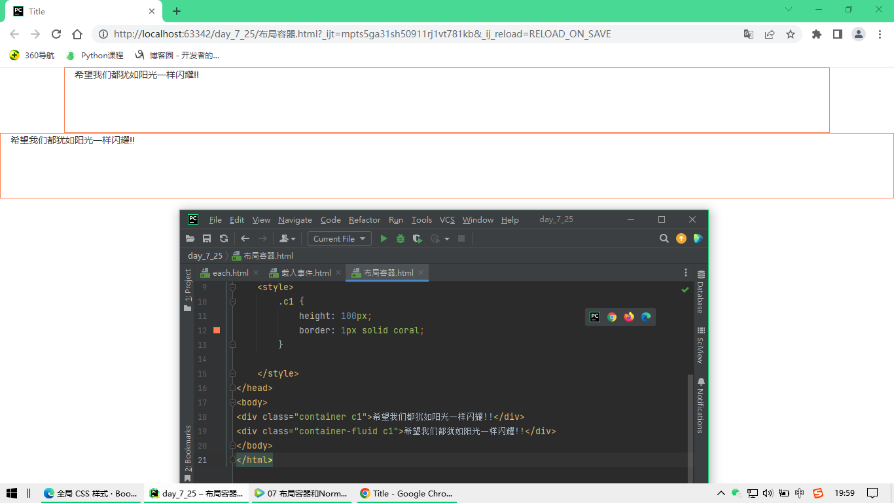Click the Save All floppy disk icon
894x503 pixels.
(207, 239)
